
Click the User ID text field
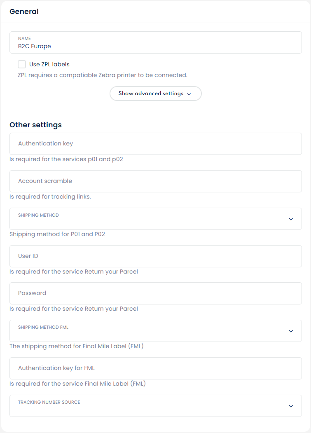tap(155, 256)
